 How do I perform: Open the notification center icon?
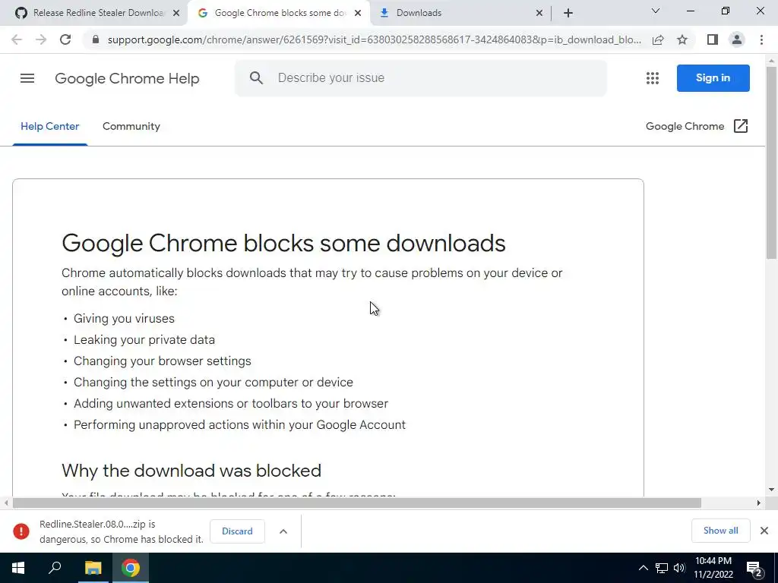[x=754, y=569]
